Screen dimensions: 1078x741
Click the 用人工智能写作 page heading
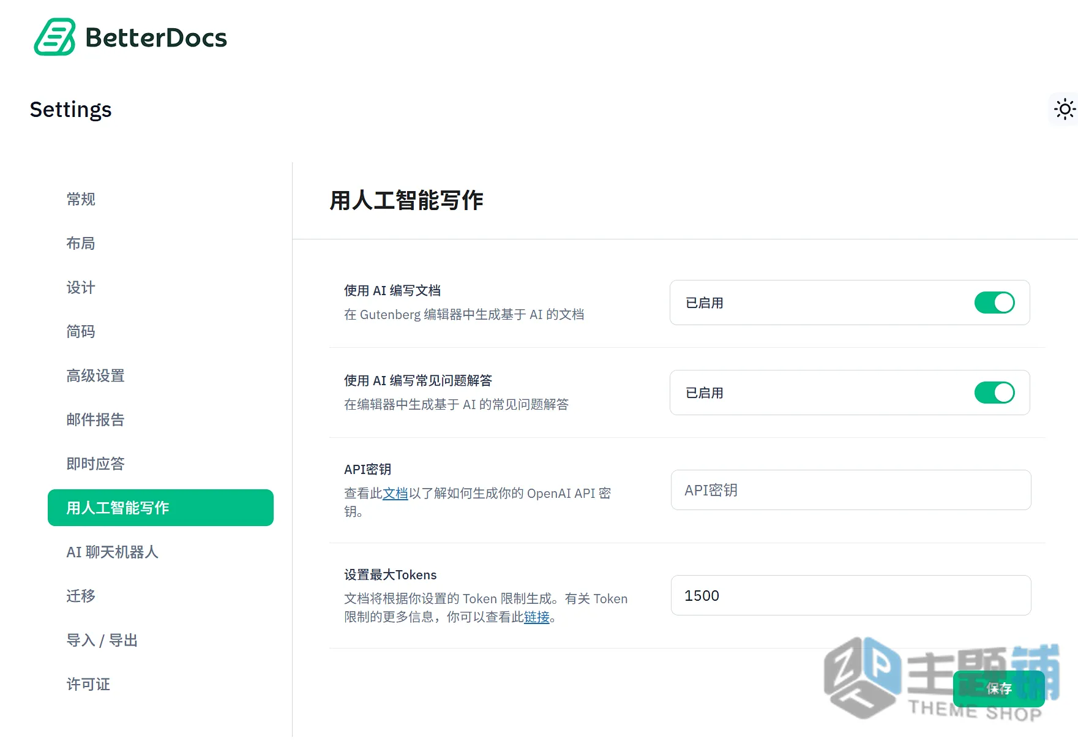point(406,200)
